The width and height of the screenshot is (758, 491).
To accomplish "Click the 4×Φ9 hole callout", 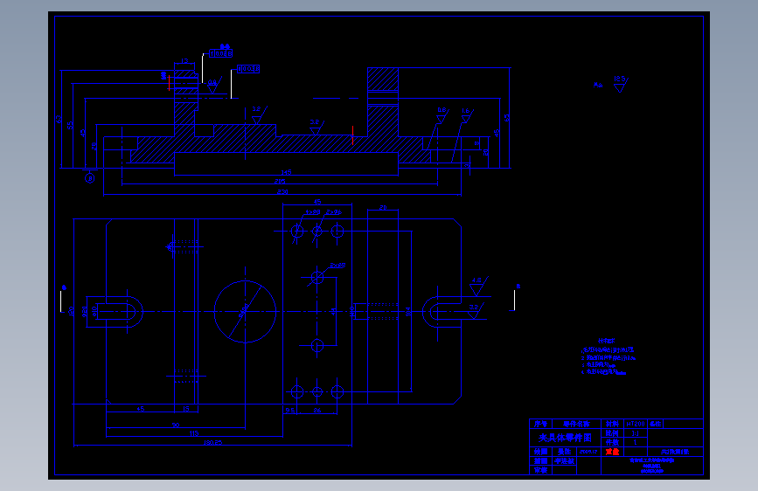I will click(x=313, y=212).
